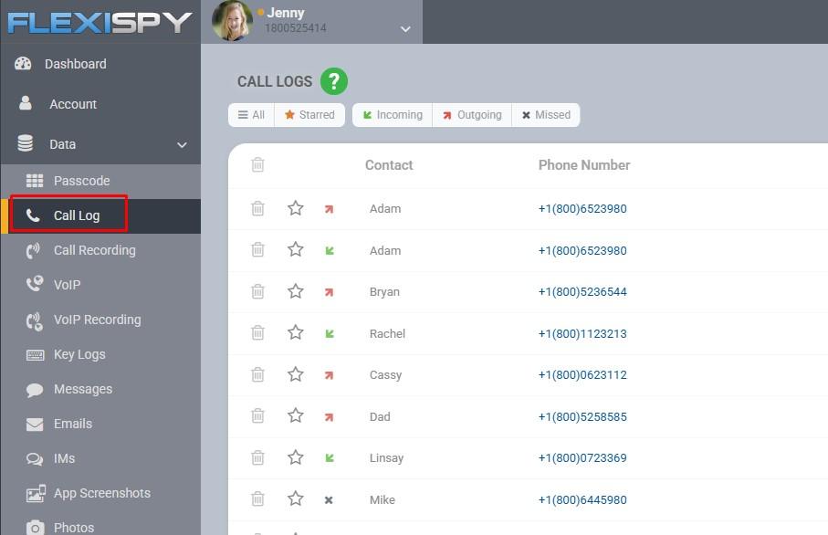828x535 pixels.
Task: Open VoIP in sidebar
Action: [67, 285]
